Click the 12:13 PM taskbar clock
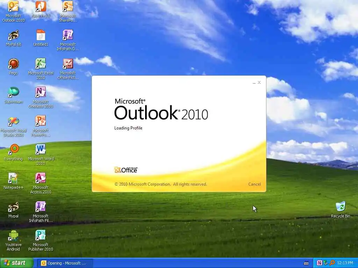The height and width of the screenshot is (268, 358). click(345, 263)
